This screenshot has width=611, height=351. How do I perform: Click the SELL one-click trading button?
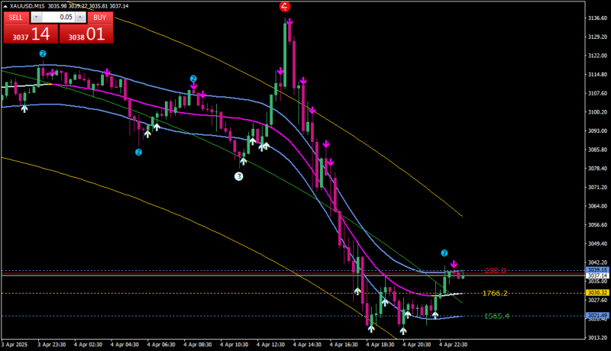pos(16,18)
